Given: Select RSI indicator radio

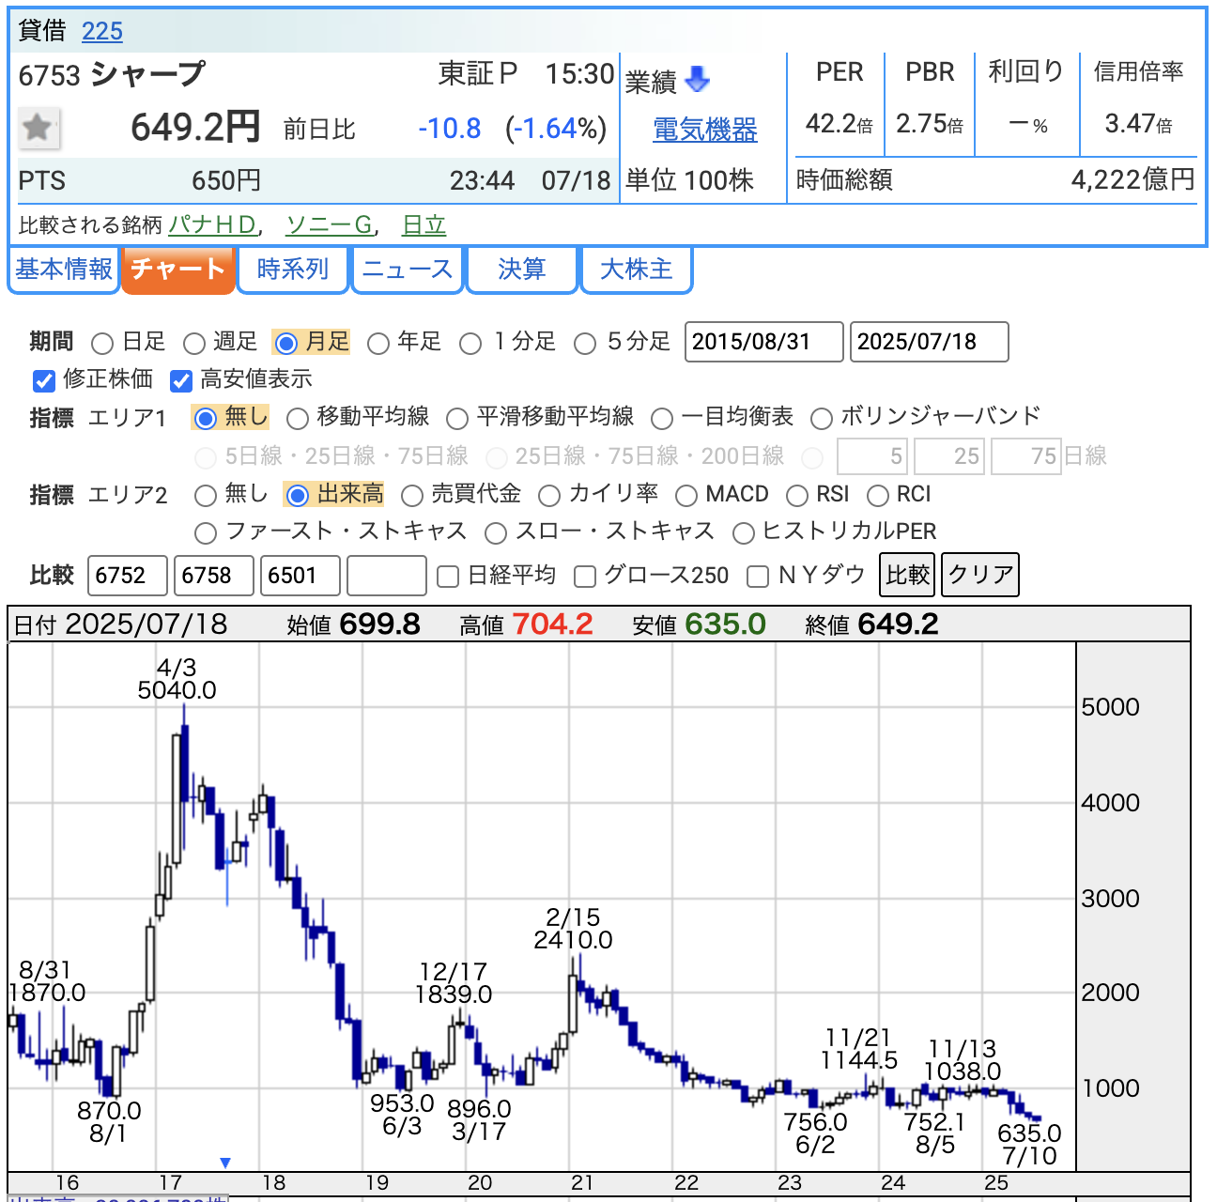Looking at the screenshot, I should (x=797, y=495).
